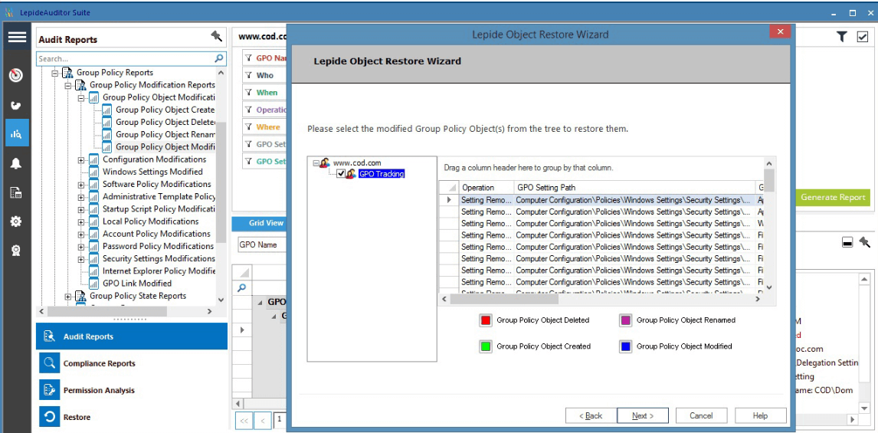Go to previous page navigation button
The width and height of the screenshot is (878, 433).
263,420
